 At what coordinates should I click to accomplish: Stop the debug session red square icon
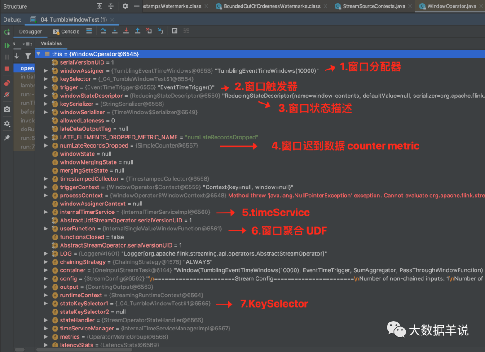(x=6, y=69)
